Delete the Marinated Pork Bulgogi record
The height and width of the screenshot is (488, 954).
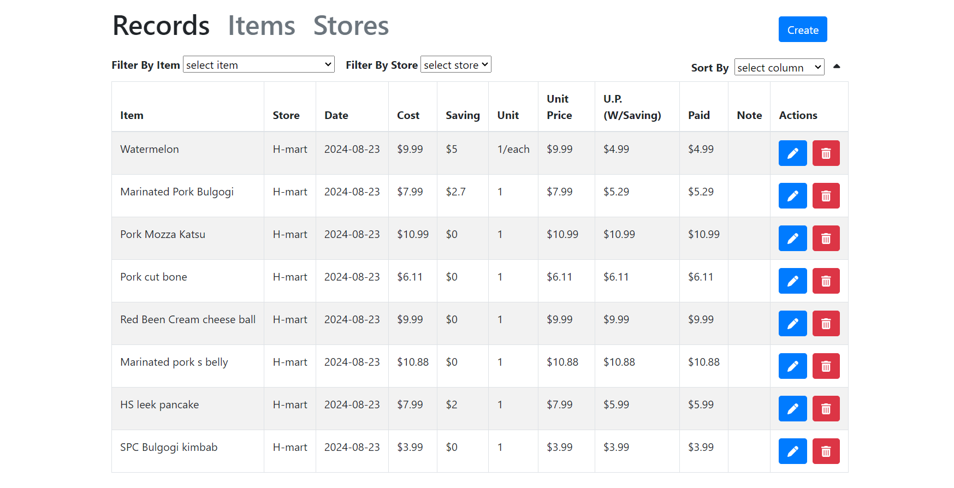tap(826, 196)
